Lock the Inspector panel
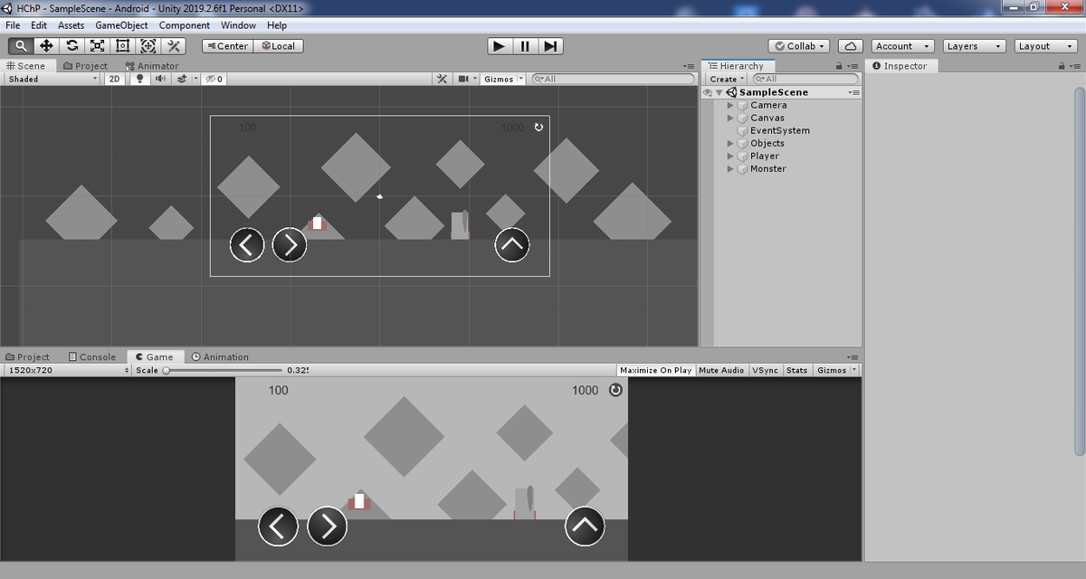The width and height of the screenshot is (1086, 579). pyautogui.click(x=1061, y=66)
